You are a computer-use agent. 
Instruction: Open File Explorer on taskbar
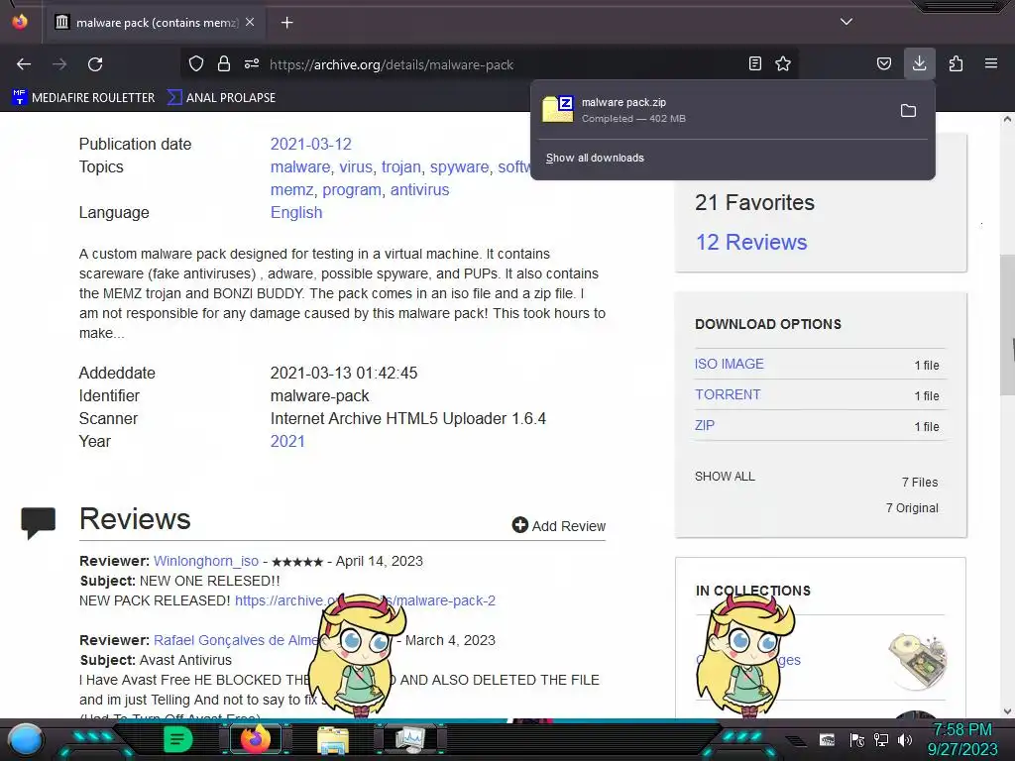tap(333, 740)
